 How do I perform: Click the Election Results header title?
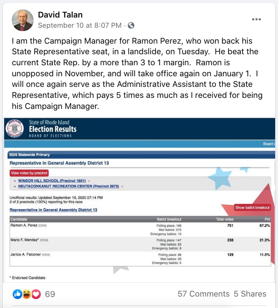point(53,129)
